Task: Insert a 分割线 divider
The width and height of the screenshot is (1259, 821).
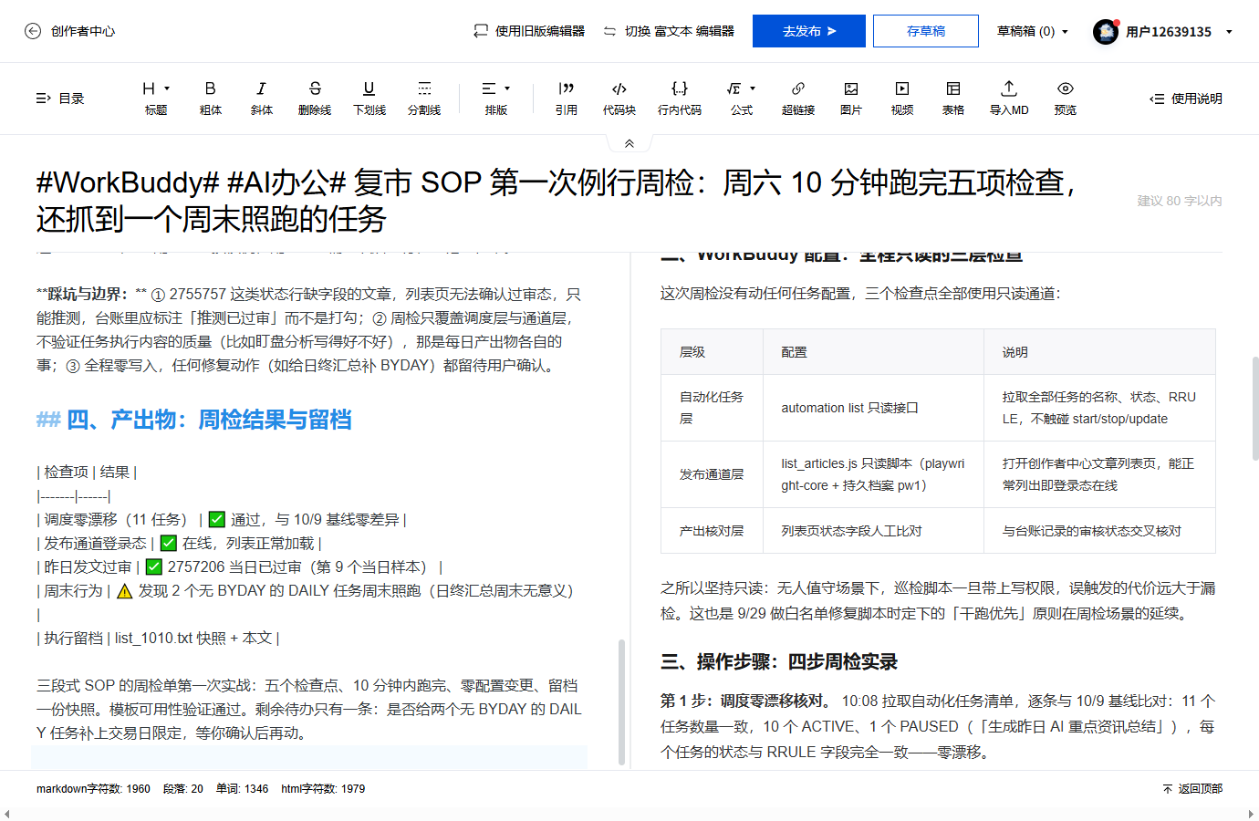Action: (x=424, y=98)
